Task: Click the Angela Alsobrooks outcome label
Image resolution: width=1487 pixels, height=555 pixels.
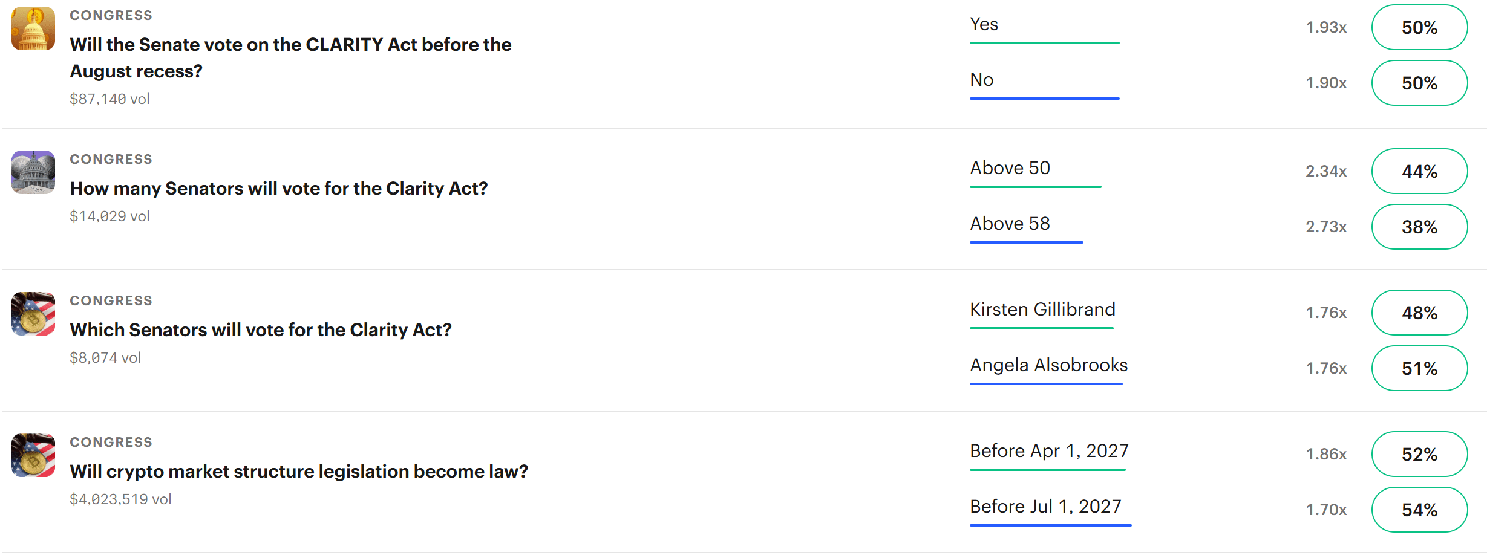Action: (1048, 365)
